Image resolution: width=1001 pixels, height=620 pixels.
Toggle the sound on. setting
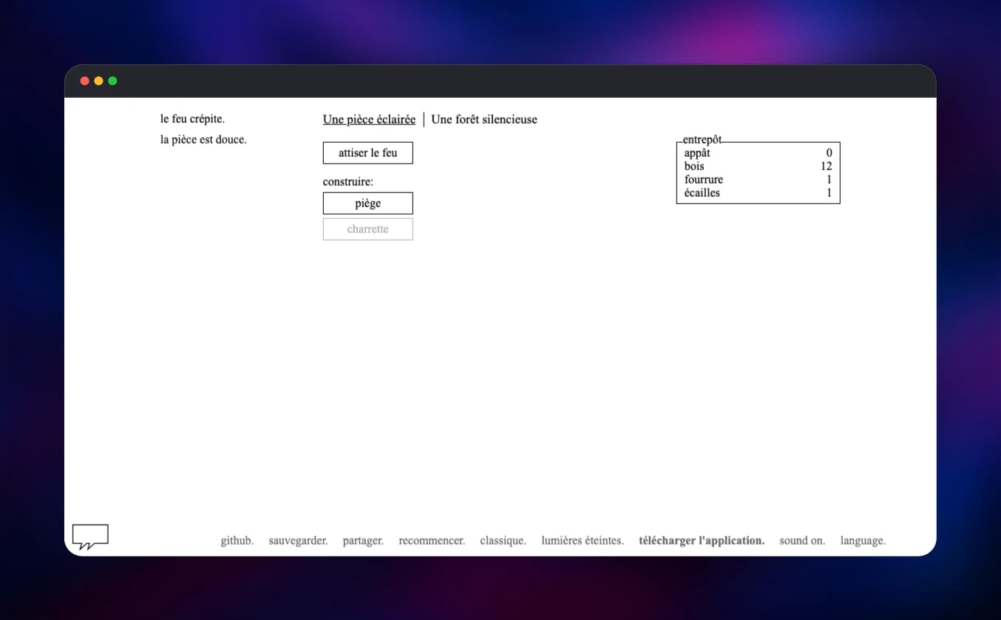pos(802,541)
